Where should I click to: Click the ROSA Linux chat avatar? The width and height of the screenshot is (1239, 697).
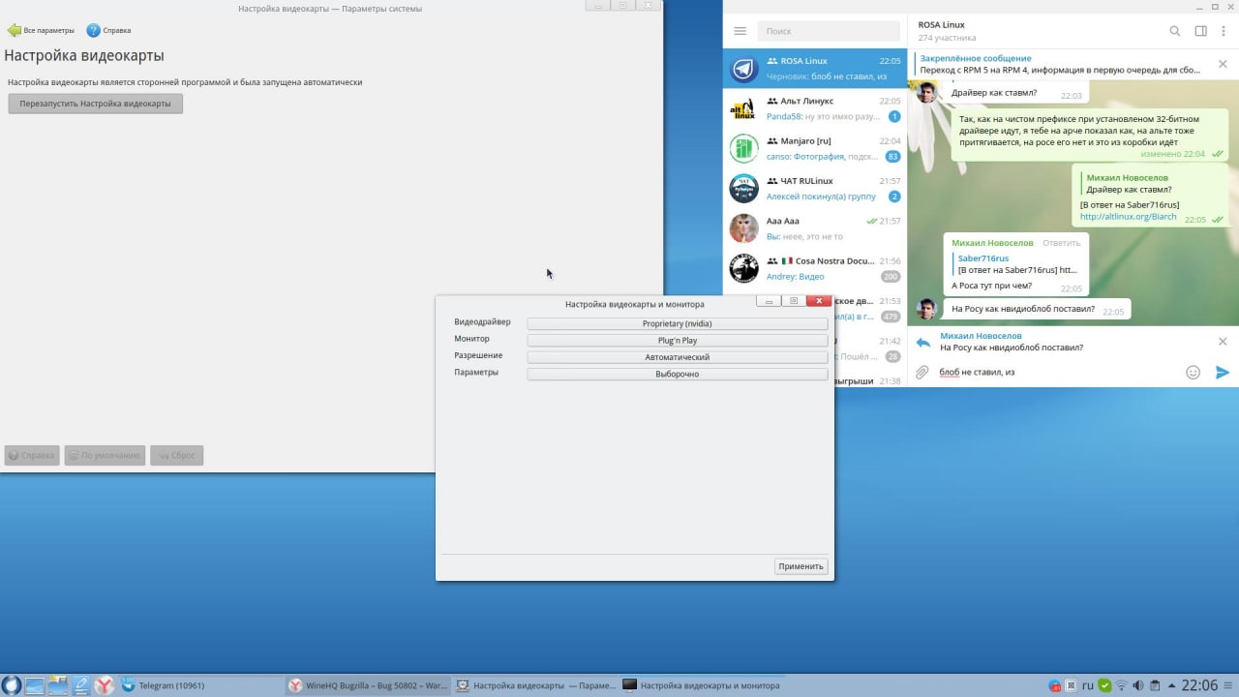(x=743, y=70)
